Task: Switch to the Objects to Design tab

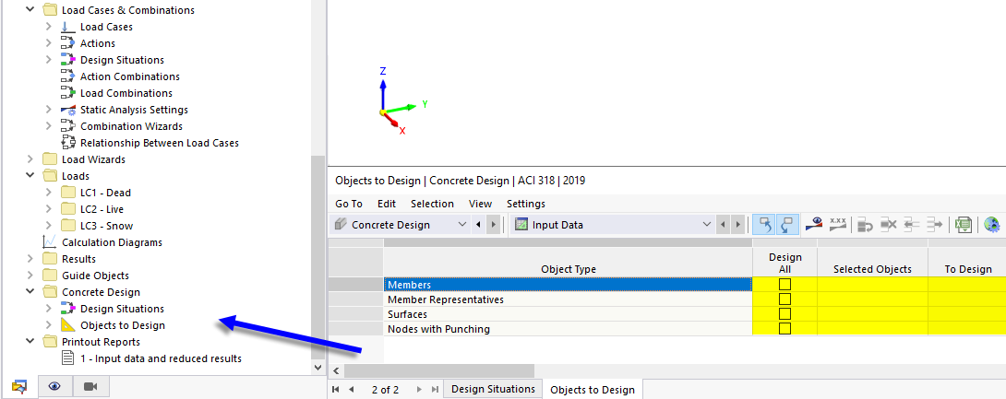Action: click(x=593, y=390)
